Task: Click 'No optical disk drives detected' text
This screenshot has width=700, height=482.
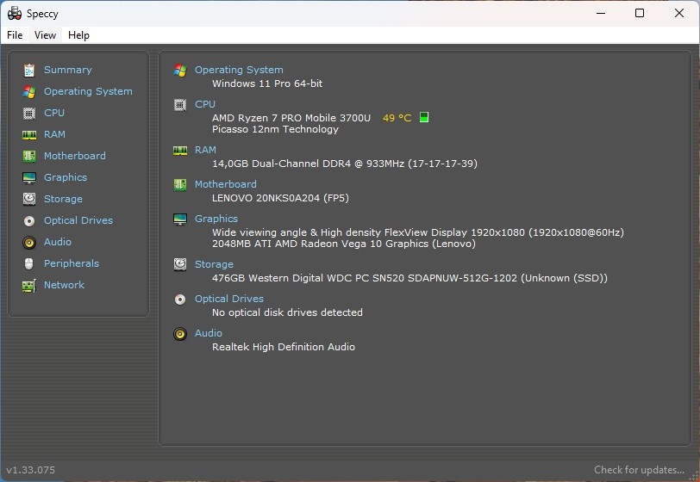Action: [287, 312]
